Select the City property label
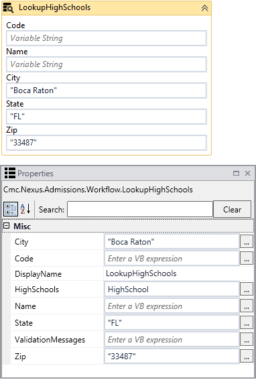 21,242
